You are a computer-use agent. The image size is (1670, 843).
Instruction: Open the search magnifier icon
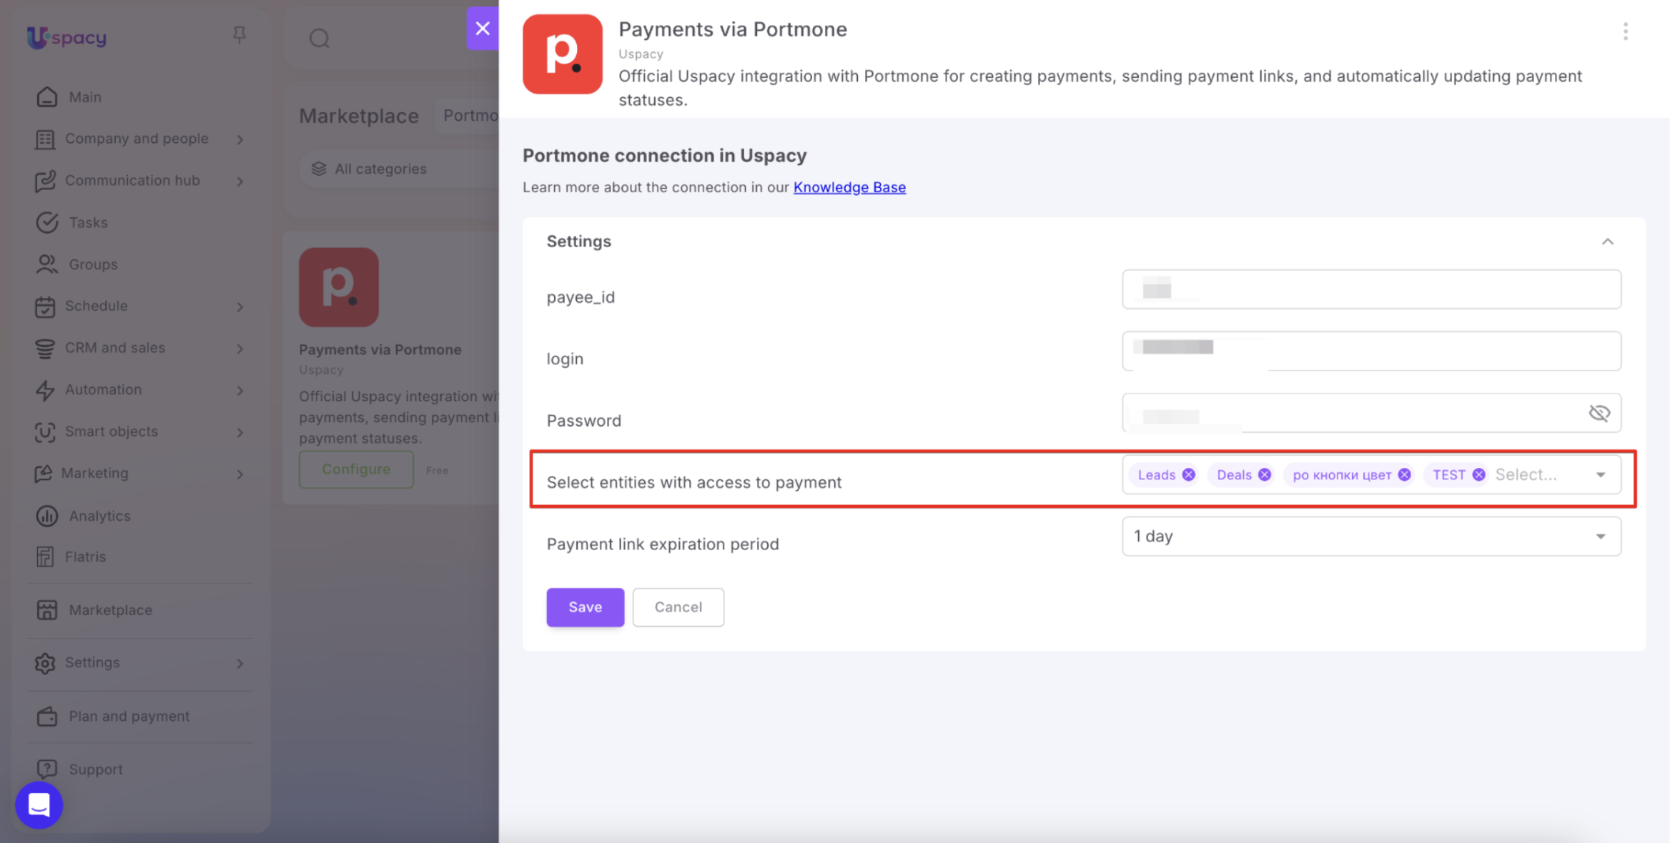tap(320, 38)
